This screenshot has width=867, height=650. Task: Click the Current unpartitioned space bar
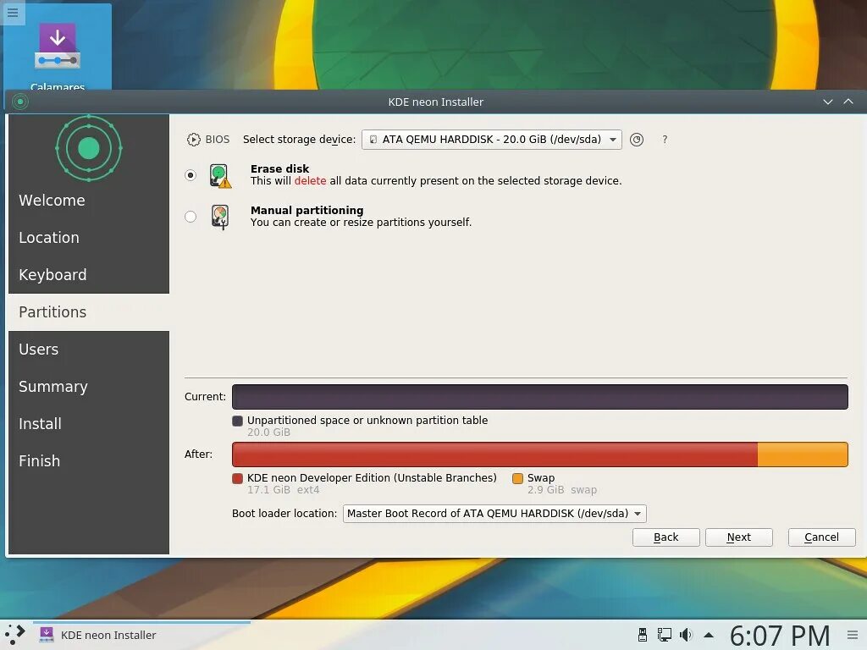click(x=539, y=397)
